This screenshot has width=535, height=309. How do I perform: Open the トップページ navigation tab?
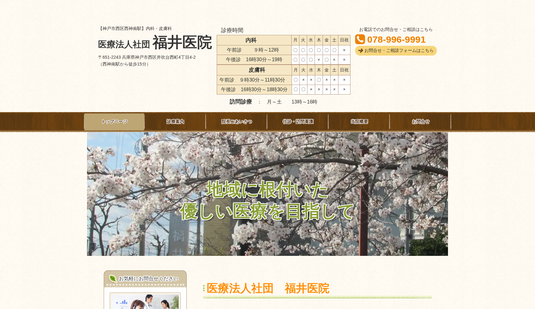[x=114, y=121]
